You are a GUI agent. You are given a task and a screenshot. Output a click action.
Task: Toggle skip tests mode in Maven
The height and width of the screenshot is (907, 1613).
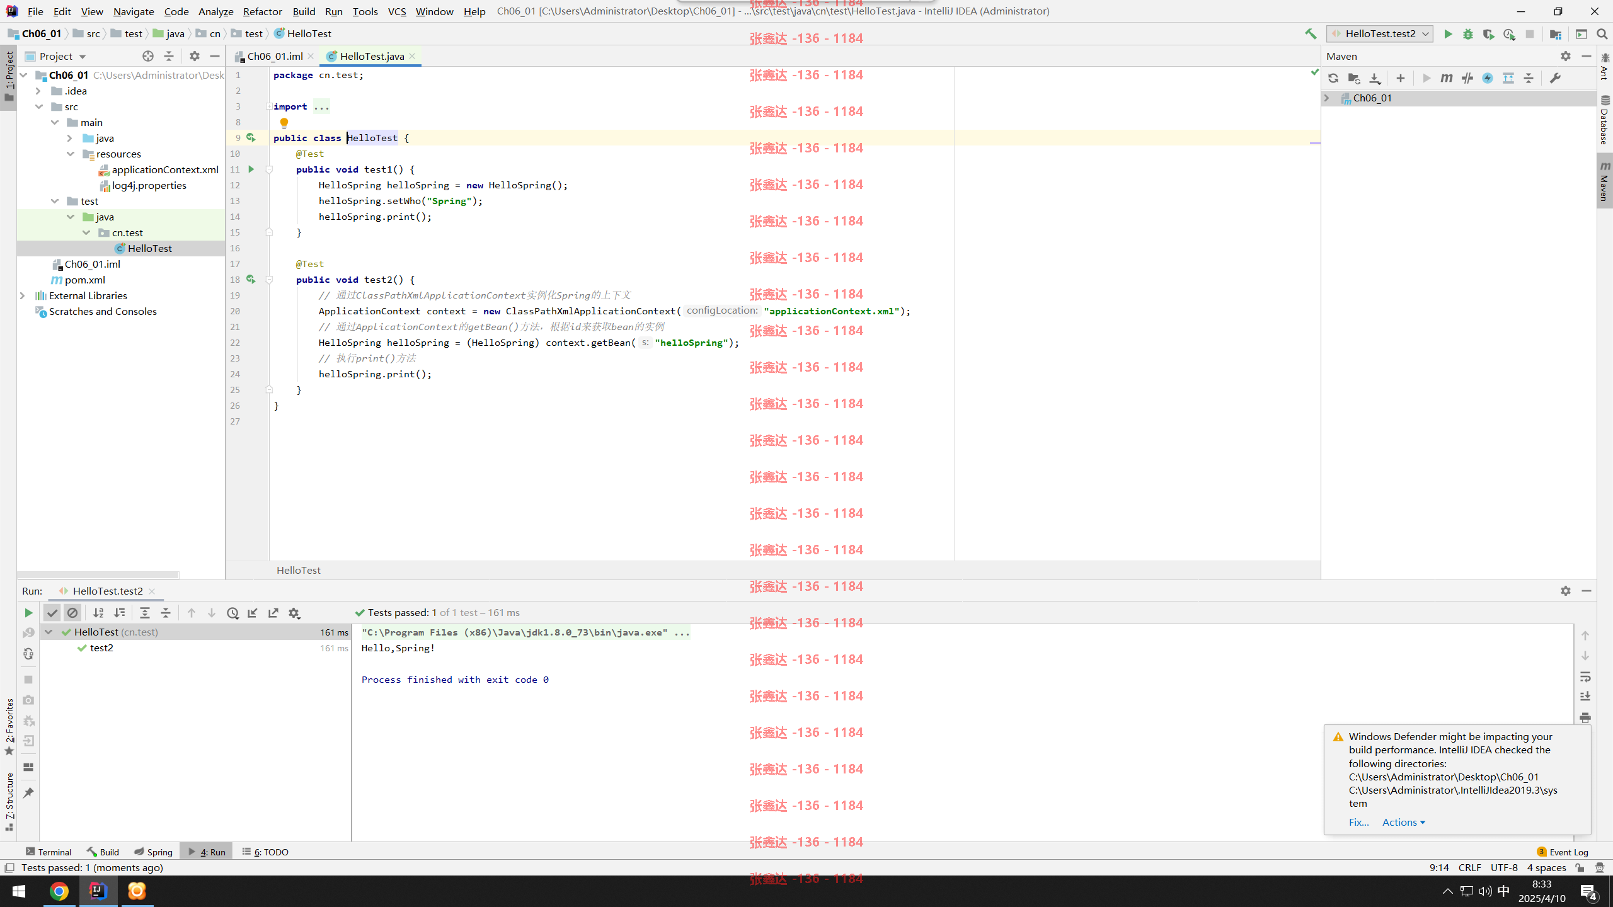(1488, 78)
